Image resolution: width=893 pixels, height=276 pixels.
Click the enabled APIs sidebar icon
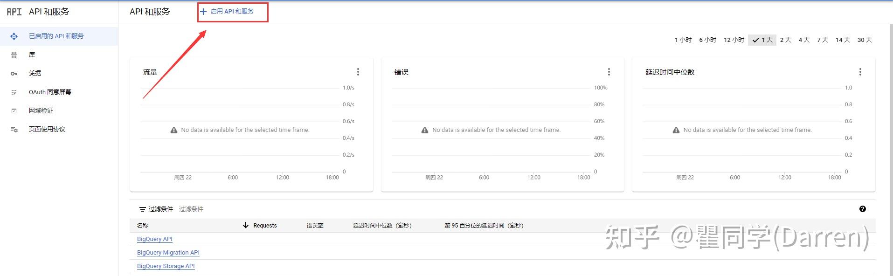coord(14,36)
